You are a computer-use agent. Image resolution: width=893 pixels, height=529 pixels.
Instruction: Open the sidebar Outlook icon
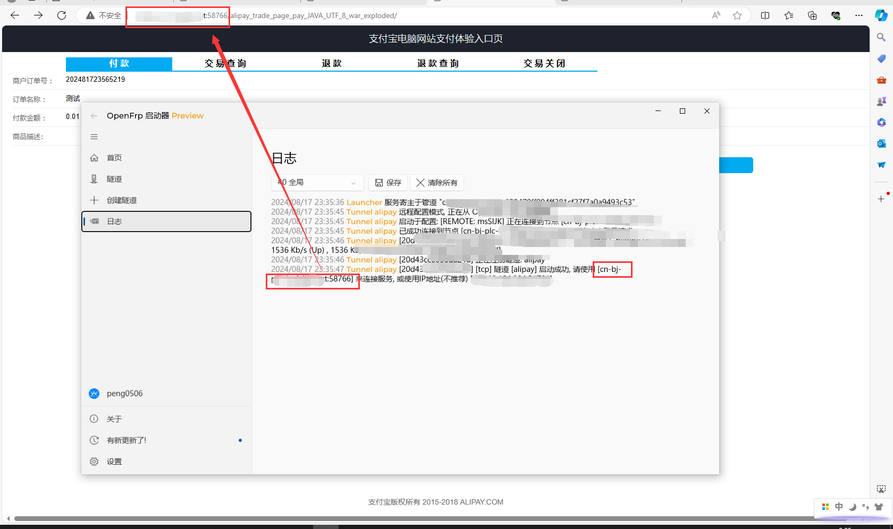tap(881, 143)
